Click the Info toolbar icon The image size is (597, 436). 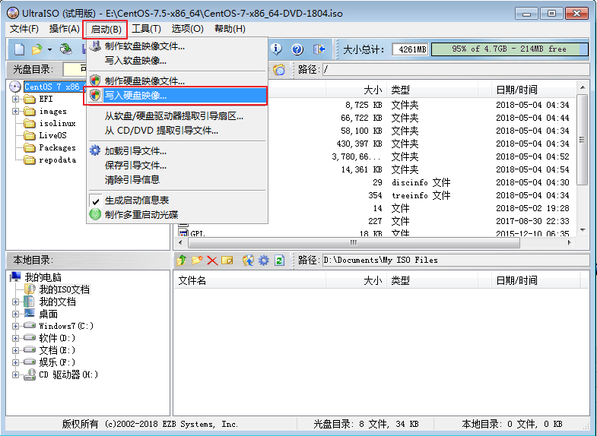click(x=276, y=49)
